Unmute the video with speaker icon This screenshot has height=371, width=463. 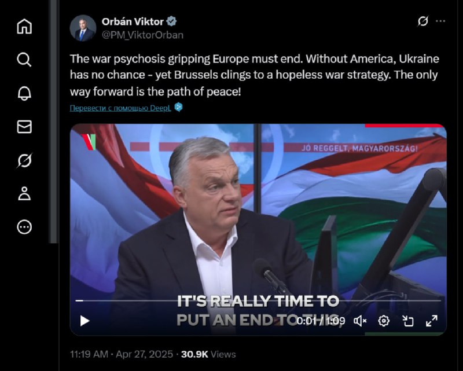(x=360, y=321)
